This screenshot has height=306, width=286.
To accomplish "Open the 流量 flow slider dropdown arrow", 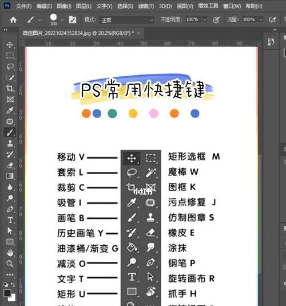I will click(261, 19).
